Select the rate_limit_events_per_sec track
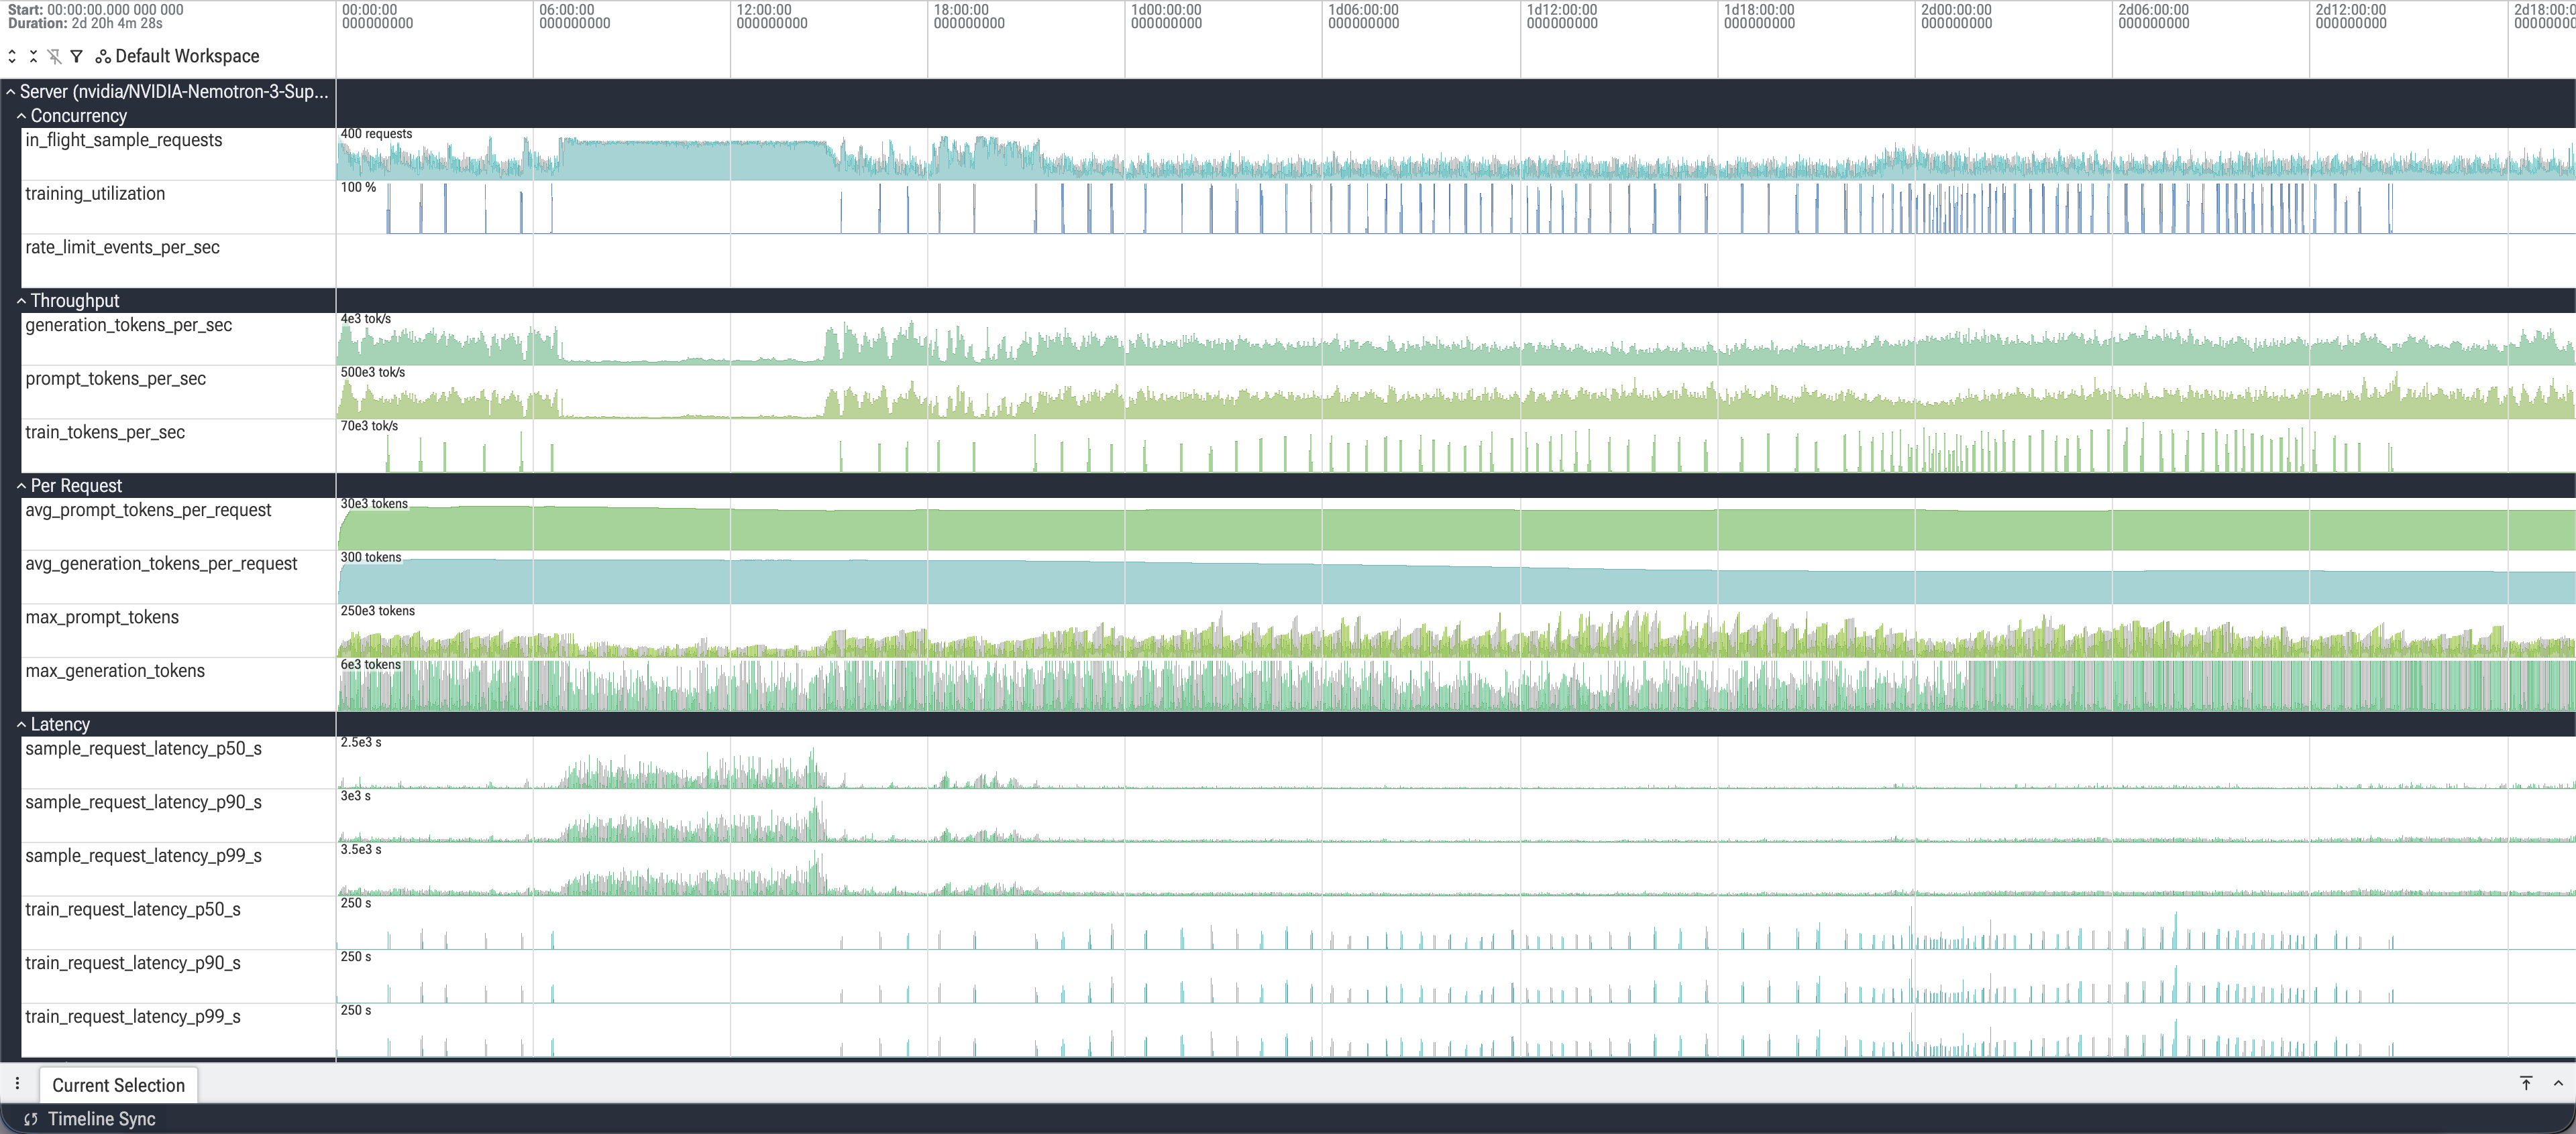 122,248
